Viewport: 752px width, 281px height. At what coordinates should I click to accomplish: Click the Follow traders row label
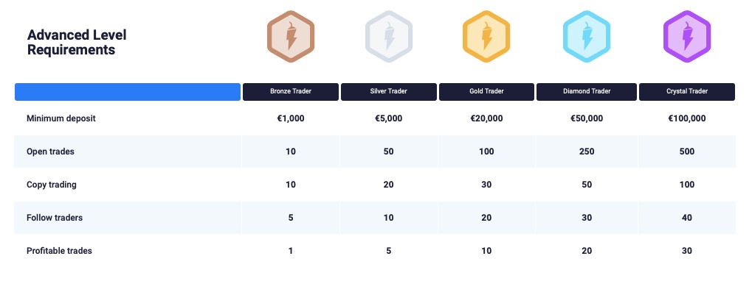(x=55, y=218)
